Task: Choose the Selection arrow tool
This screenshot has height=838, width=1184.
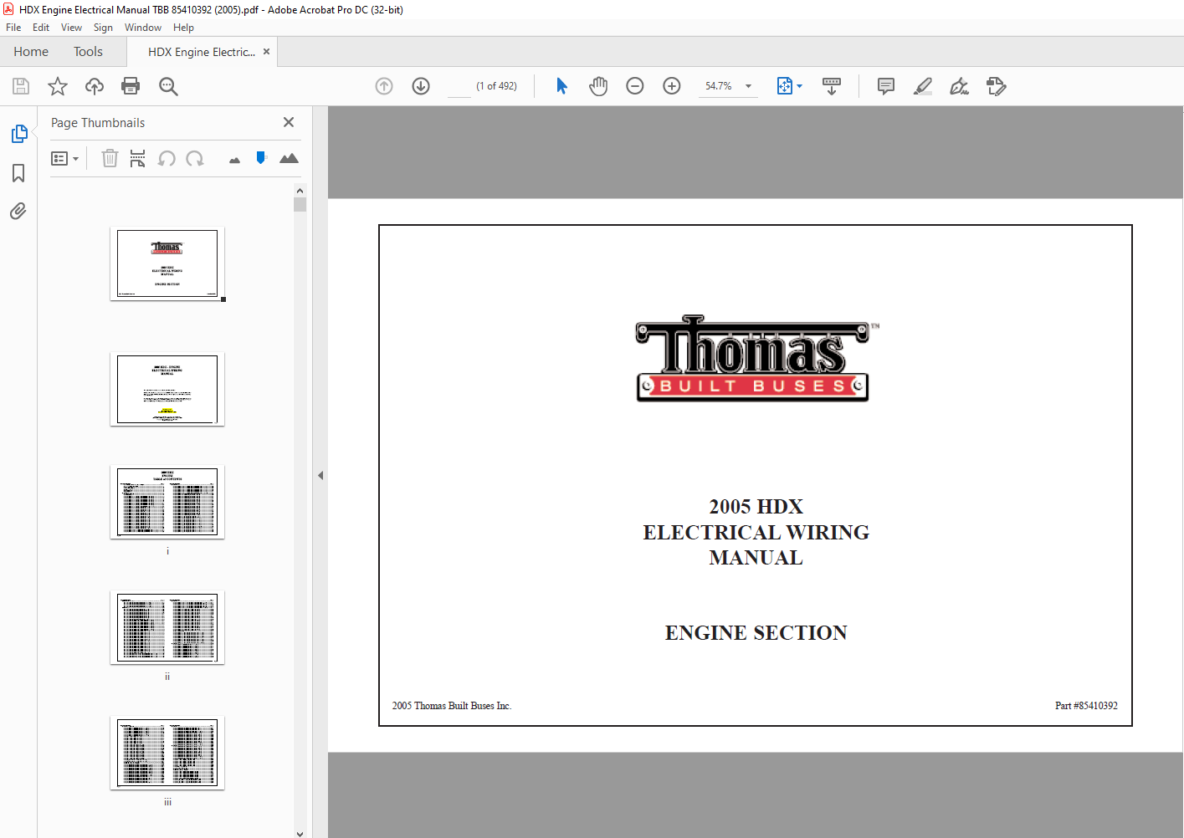Action: 561,86
